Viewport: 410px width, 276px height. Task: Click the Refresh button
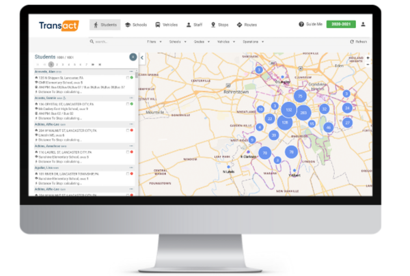point(359,42)
